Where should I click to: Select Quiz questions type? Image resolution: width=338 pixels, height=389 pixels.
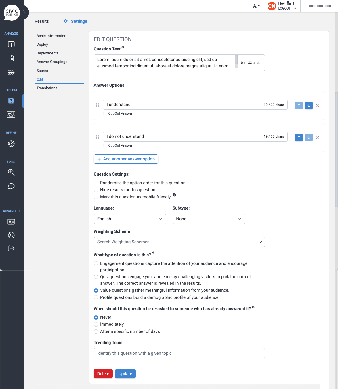(96, 277)
